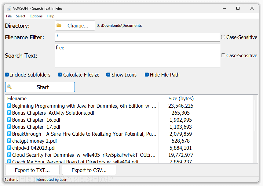Image resolution: width=263 pixels, height=186 pixels.
Task: Click the PDF icon beside Bonus Chapter_17.pdf
Action: pyautogui.click(x=9, y=127)
